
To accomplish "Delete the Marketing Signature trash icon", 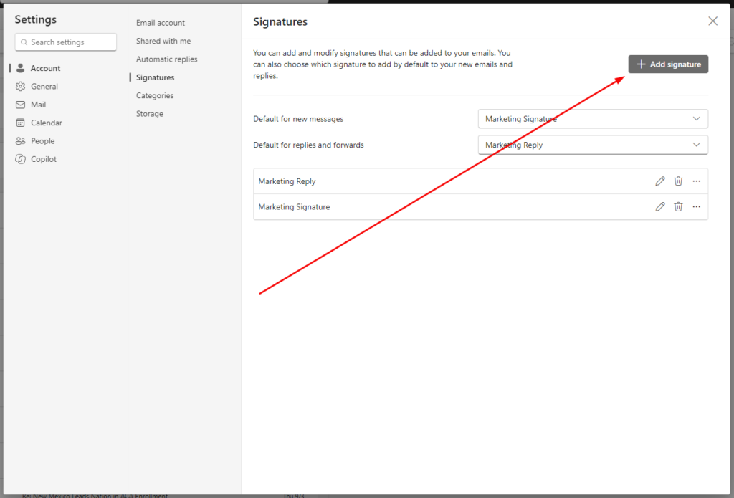I will tap(678, 206).
